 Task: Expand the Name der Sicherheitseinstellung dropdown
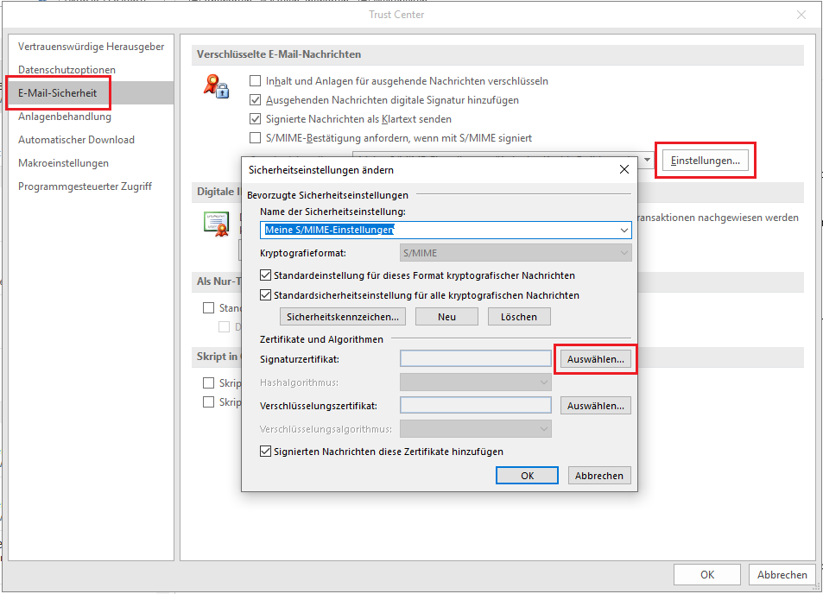tap(624, 231)
